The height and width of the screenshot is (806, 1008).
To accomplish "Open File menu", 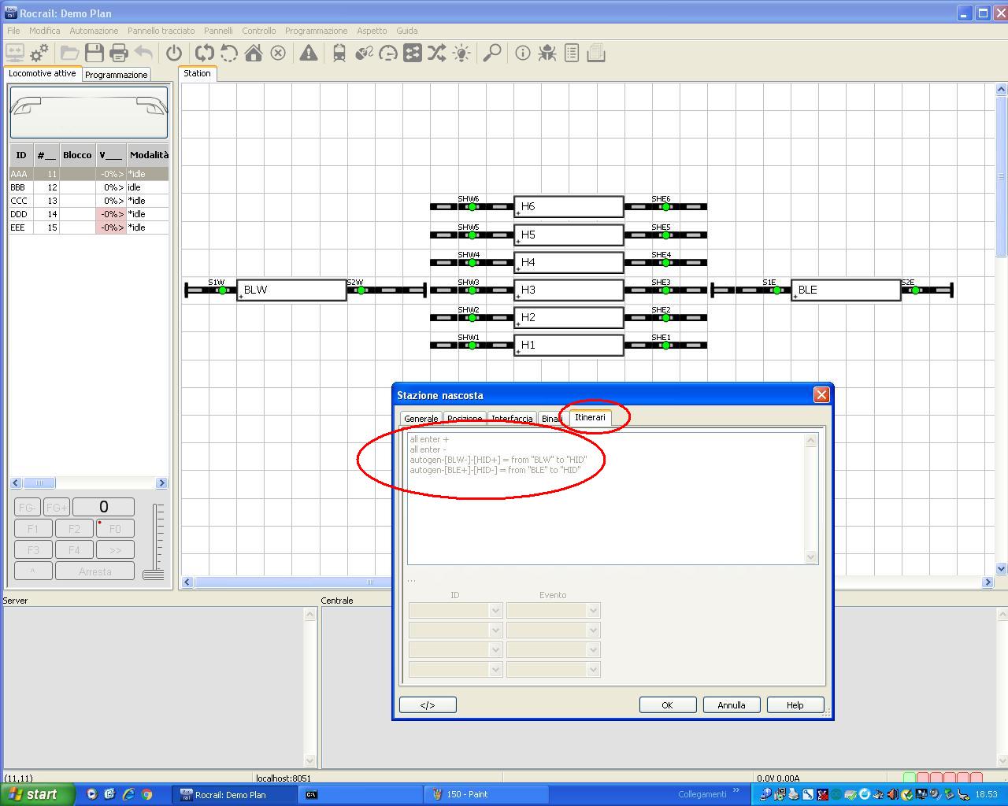I will click(x=13, y=31).
